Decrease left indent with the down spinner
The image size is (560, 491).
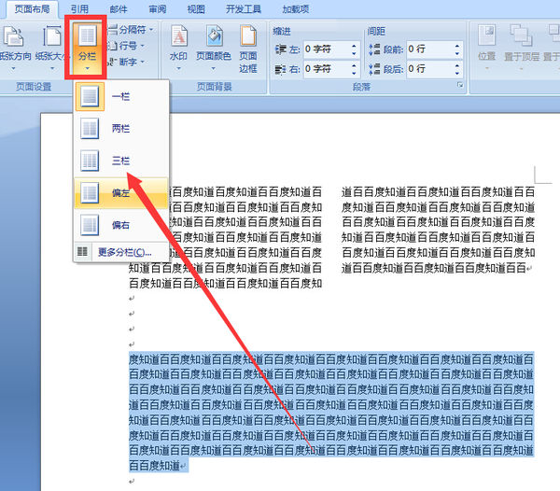click(354, 53)
